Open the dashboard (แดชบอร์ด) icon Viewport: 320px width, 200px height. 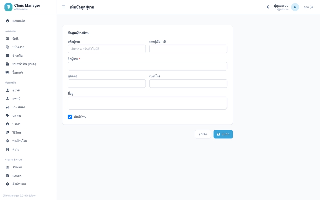coord(8,21)
